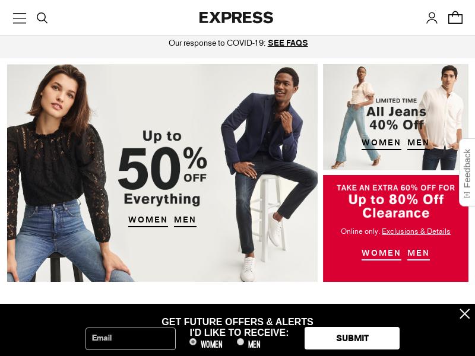Shop WOMEN in the Clearance banner
The width and height of the screenshot is (475, 356).
[x=381, y=253]
